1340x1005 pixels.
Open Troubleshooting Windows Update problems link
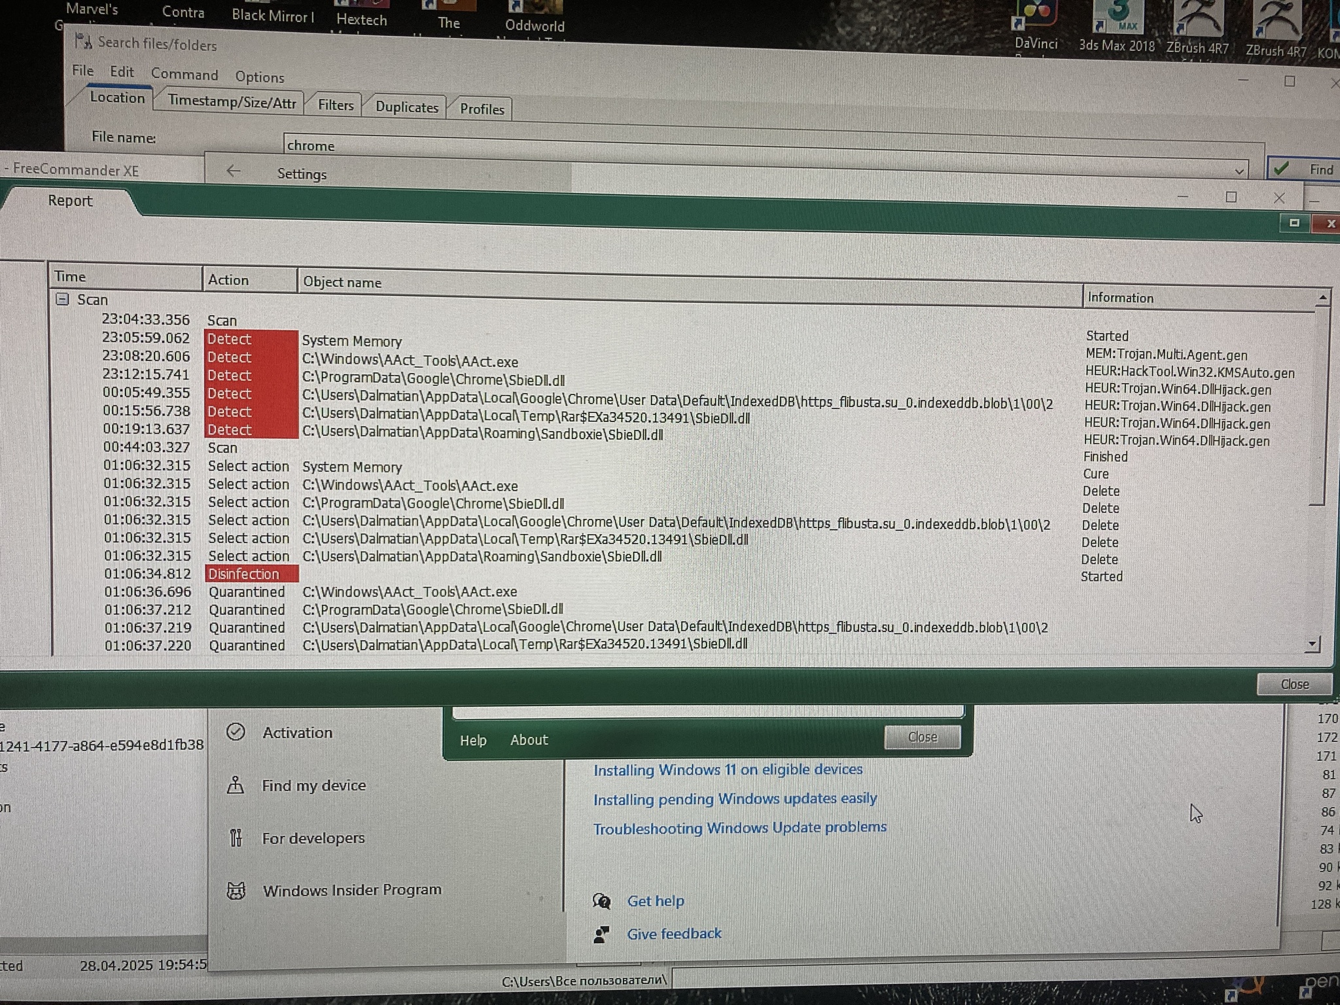click(739, 828)
